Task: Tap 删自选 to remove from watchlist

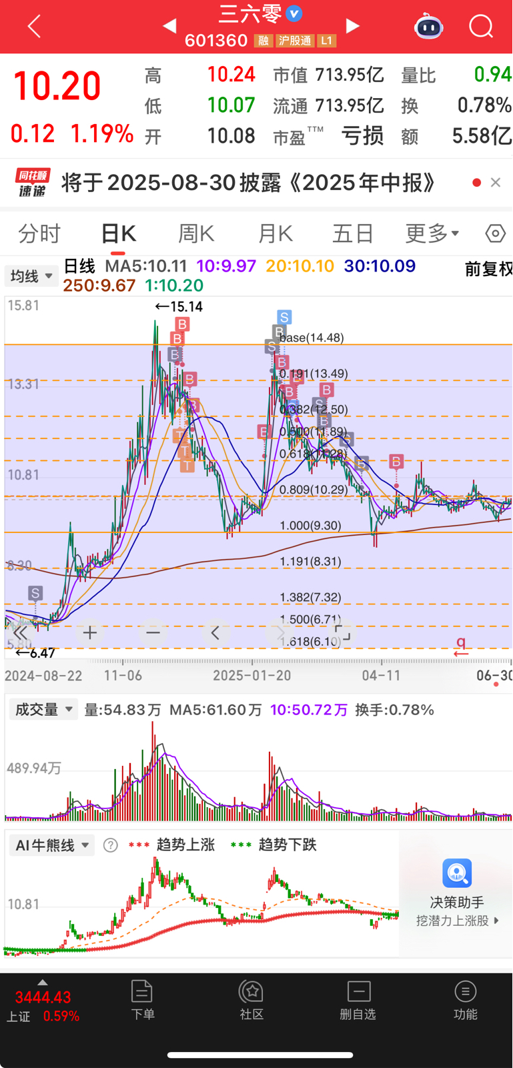Action: [x=358, y=1000]
